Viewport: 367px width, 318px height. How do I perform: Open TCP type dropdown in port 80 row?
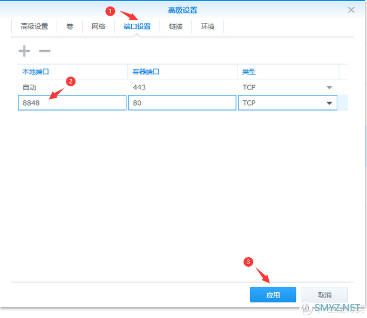pyautogui.click(x=329, y=103)
